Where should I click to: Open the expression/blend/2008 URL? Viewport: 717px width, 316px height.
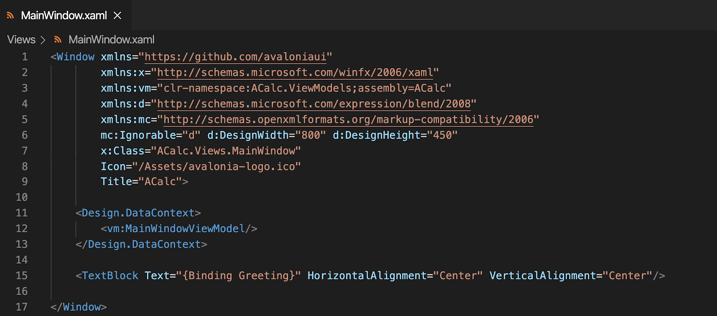[x=313, y=104]
